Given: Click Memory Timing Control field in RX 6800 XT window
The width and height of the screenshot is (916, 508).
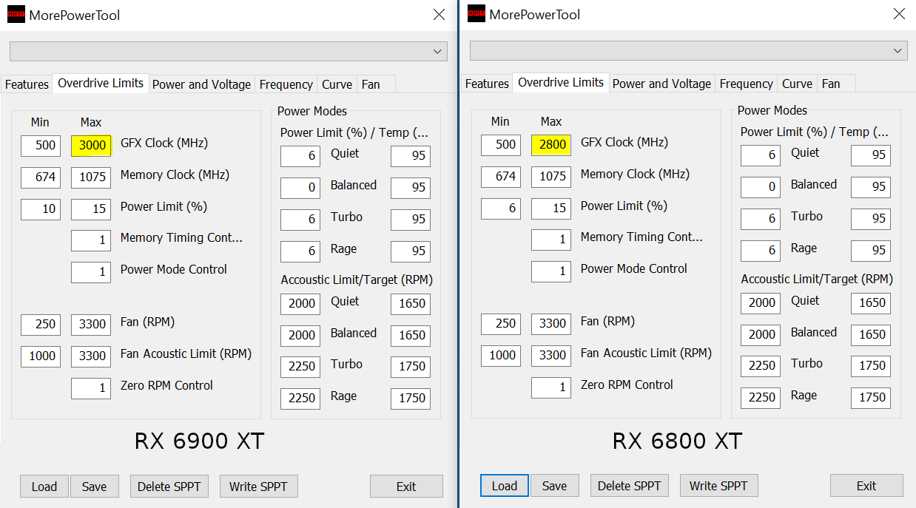Looking at the screenshot, I should (551, 240).
